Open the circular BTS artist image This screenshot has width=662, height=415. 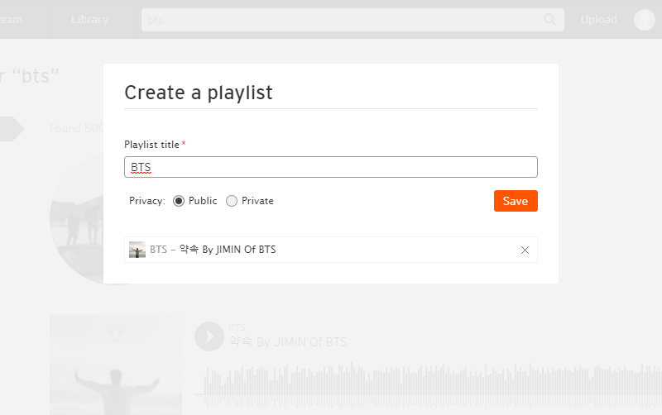(76, 219)
